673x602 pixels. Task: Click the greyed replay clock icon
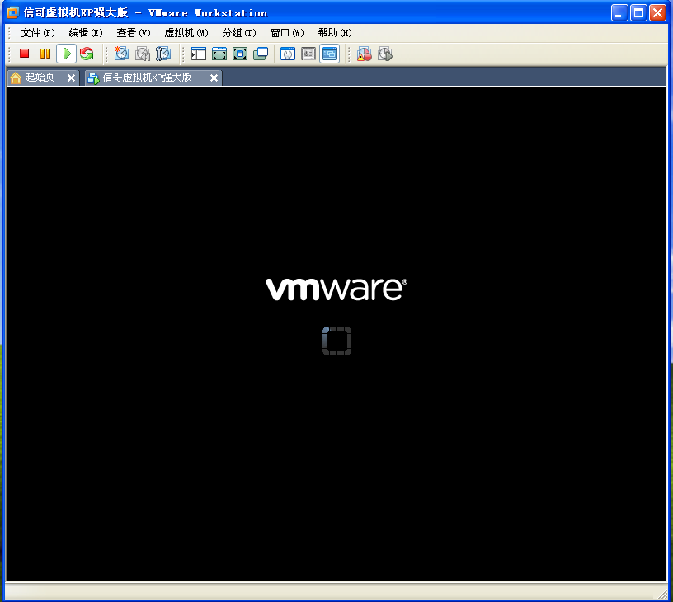click(385, 54)
